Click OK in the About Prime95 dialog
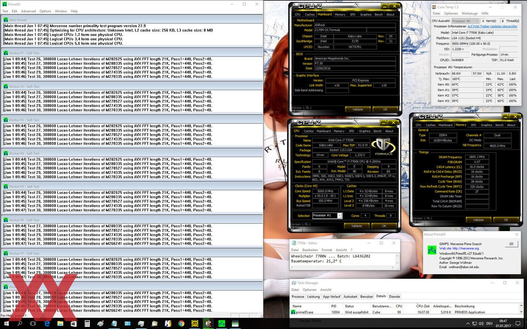The width and height of the screenshot is (527, 329). click(511, 244)
